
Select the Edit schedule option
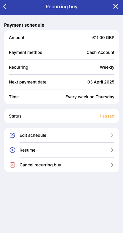[x=62, y=135]
